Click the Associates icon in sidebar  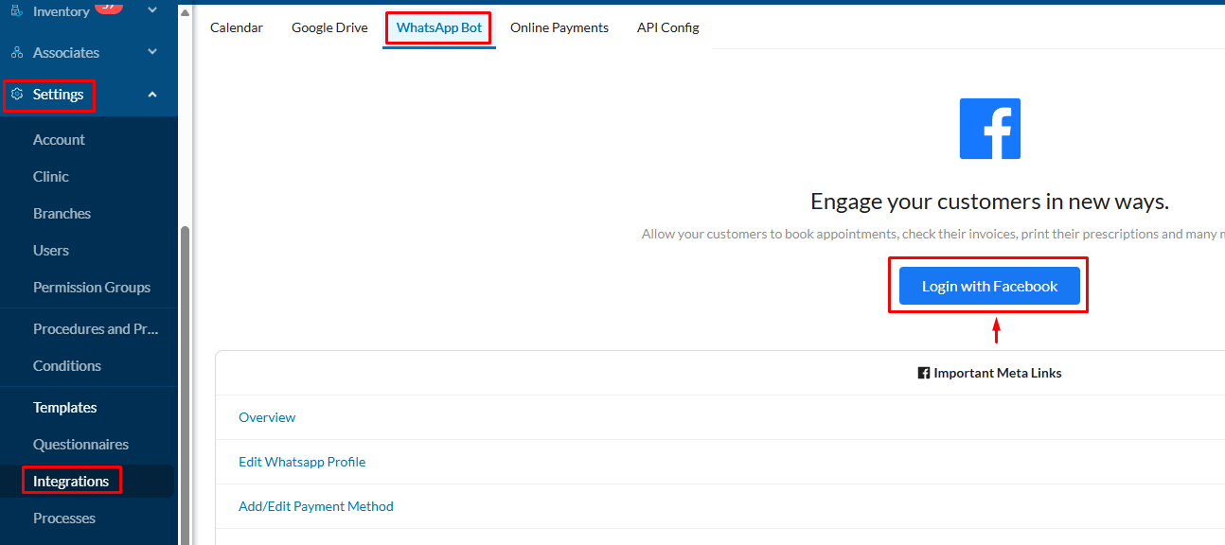(17, 53)
